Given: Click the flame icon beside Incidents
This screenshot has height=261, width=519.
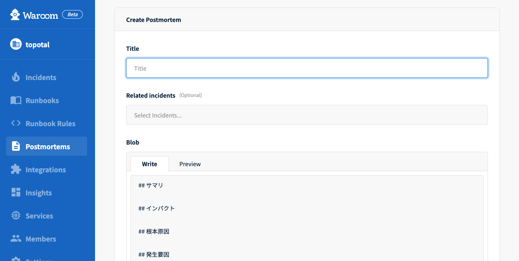Looking at the screenshot, I should click(16, 77).
